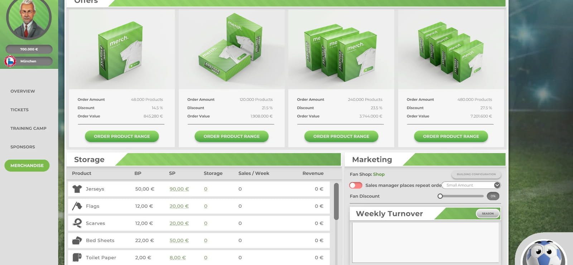The height and width of the screenshot is (265, 573).
Task: Click the dropdown arrow beside Small Amount
Action: [x=497, y=185]
